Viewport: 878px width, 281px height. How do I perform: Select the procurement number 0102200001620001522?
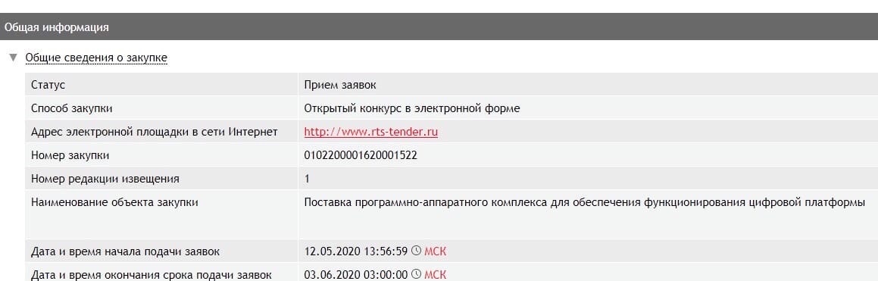pos(361,155)
